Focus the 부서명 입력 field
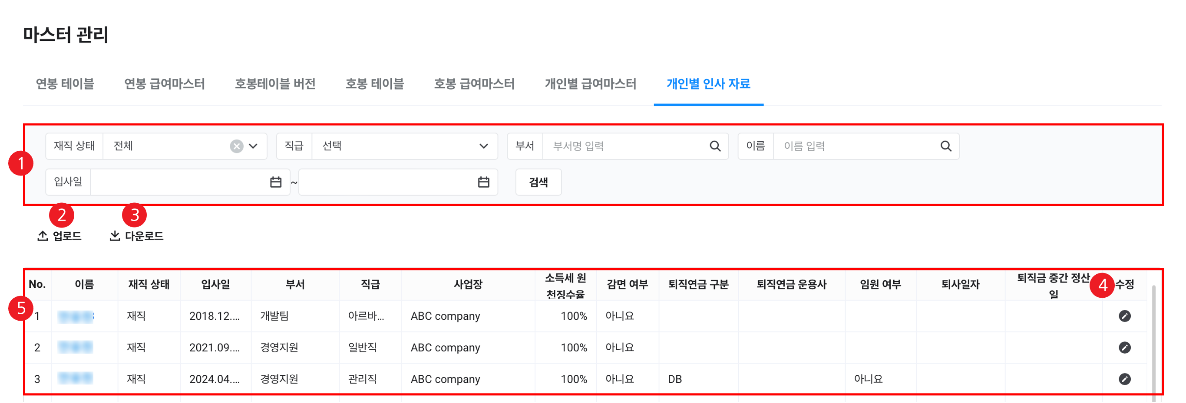This screenshot has height=403, width=1186. [x=626, y=146]
